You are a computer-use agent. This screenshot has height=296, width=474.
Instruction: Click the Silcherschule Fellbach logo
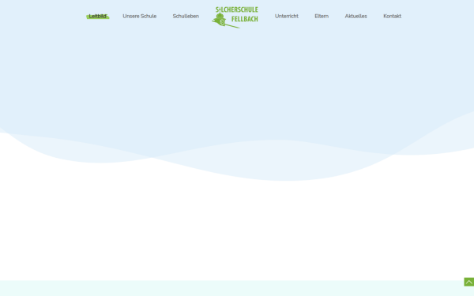(x=235, y=17)
